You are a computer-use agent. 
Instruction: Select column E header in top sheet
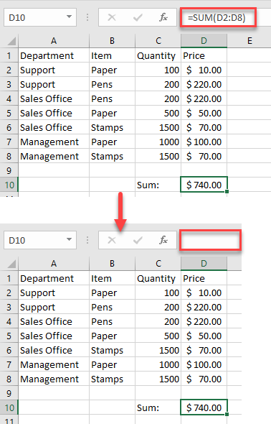coord(249,41)
